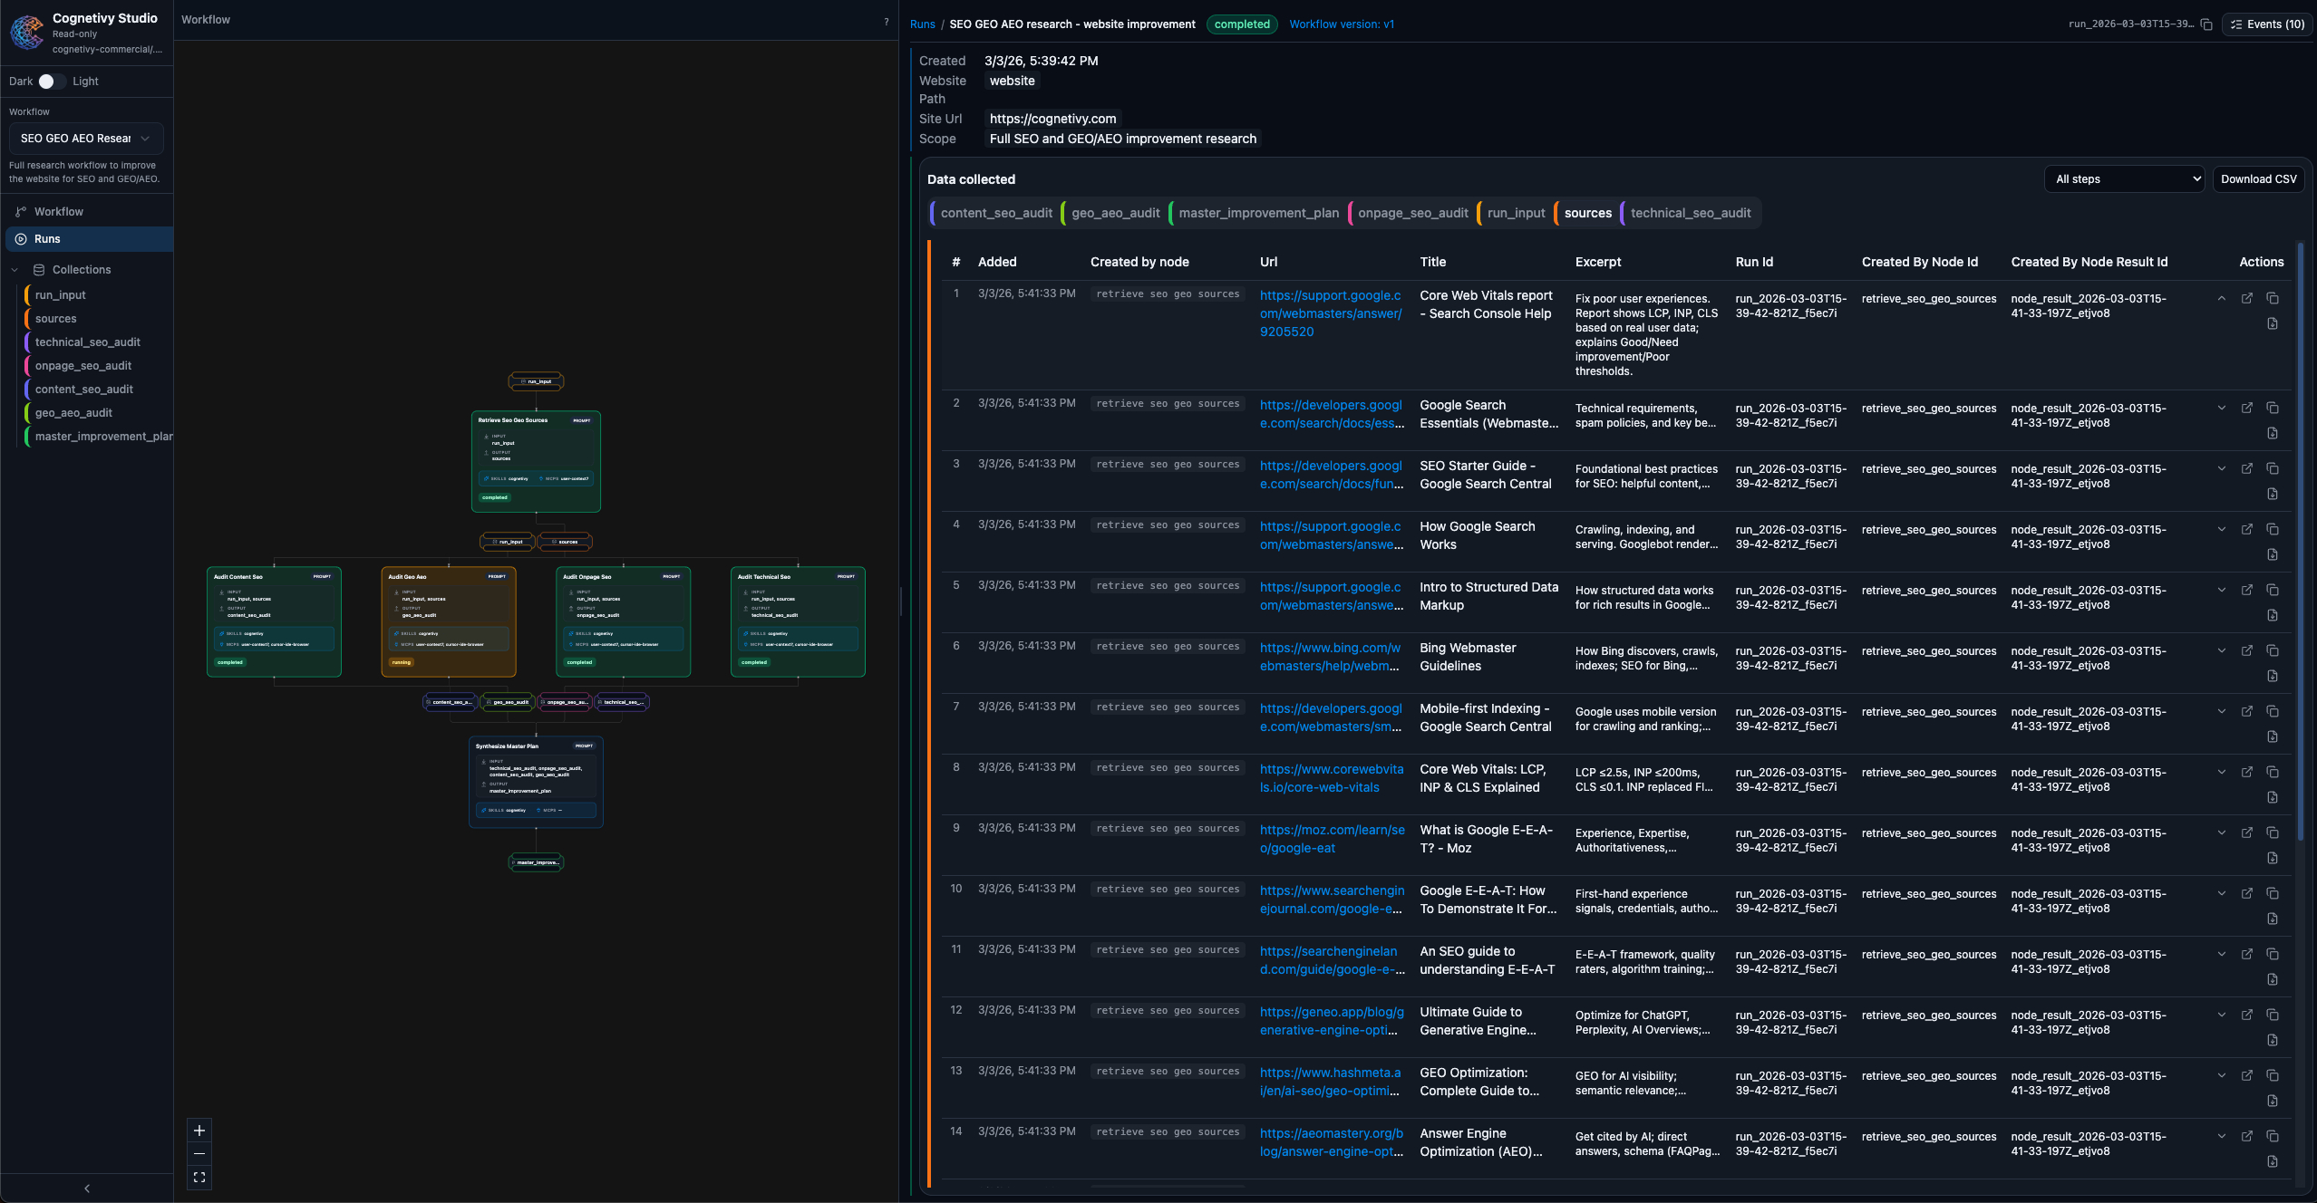Click the running Audit Geo Aeo node
Screen dimensions: 2317x1203
point(448,621)
